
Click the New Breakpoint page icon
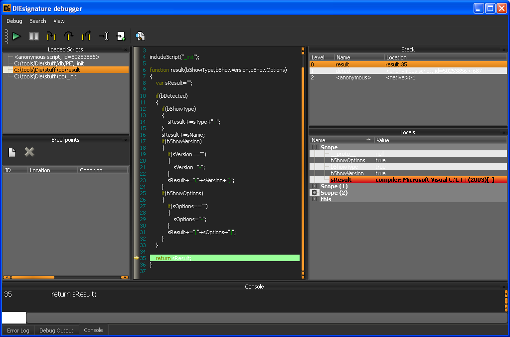(x=12, y=152)
